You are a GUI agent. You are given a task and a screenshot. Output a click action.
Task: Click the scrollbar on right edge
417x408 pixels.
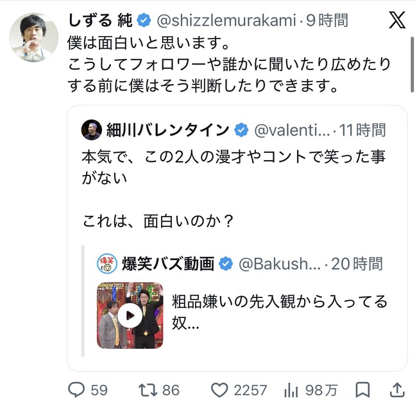click(413, 65)
